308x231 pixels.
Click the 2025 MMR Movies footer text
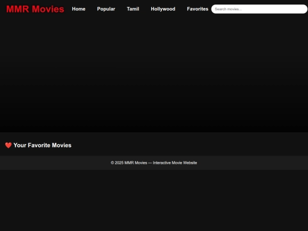coord(154,163)
